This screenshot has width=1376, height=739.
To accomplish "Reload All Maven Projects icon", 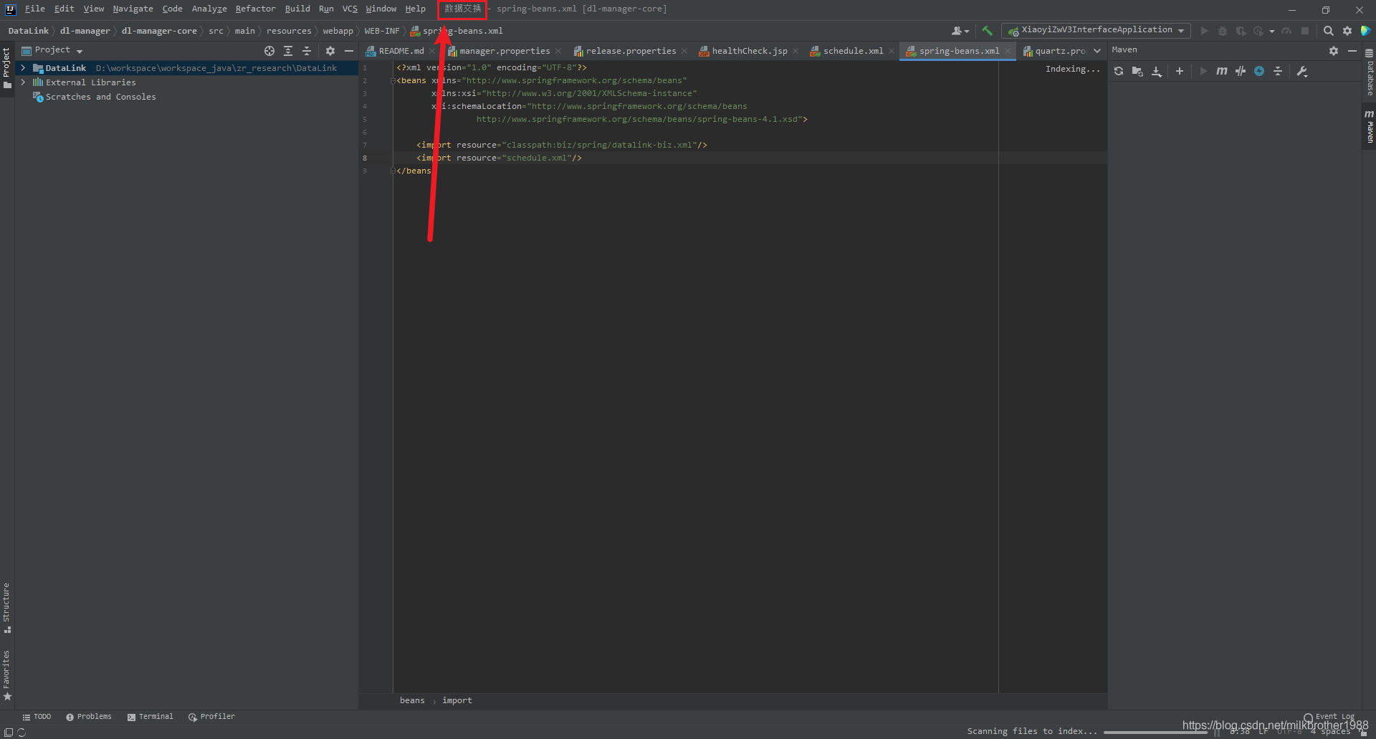I will (x=1119, y=71).
